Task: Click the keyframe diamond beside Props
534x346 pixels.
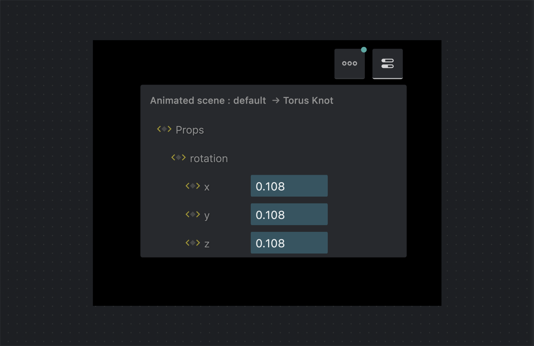Action: tap(164, 129)
